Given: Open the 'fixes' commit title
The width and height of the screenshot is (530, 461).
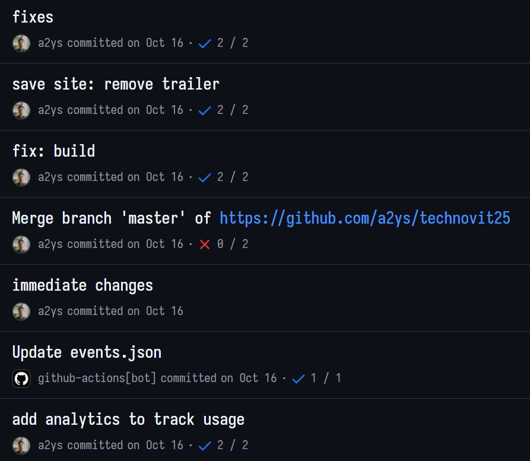Looking at the screenshot, I should click(x=33, y=17).
